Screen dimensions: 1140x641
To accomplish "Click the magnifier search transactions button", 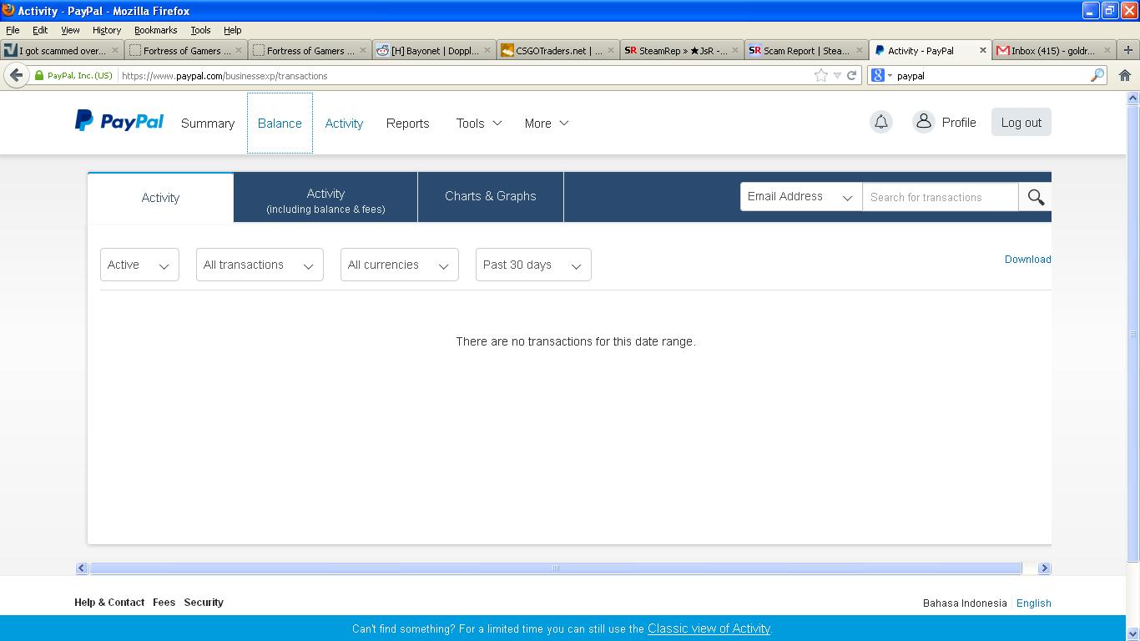I will point(1036,197).
